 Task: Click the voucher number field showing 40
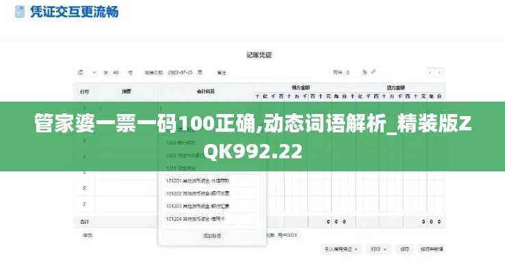116,72
